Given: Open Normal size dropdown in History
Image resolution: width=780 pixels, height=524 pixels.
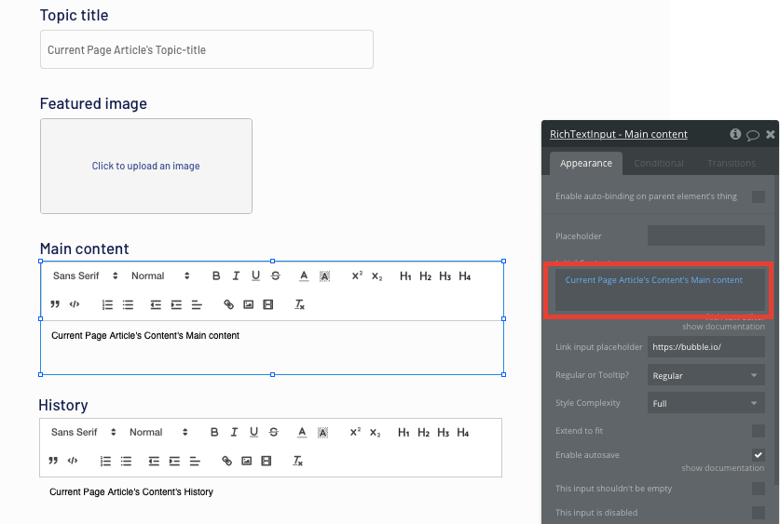Looking at the screenshot, I should [158, 432].
